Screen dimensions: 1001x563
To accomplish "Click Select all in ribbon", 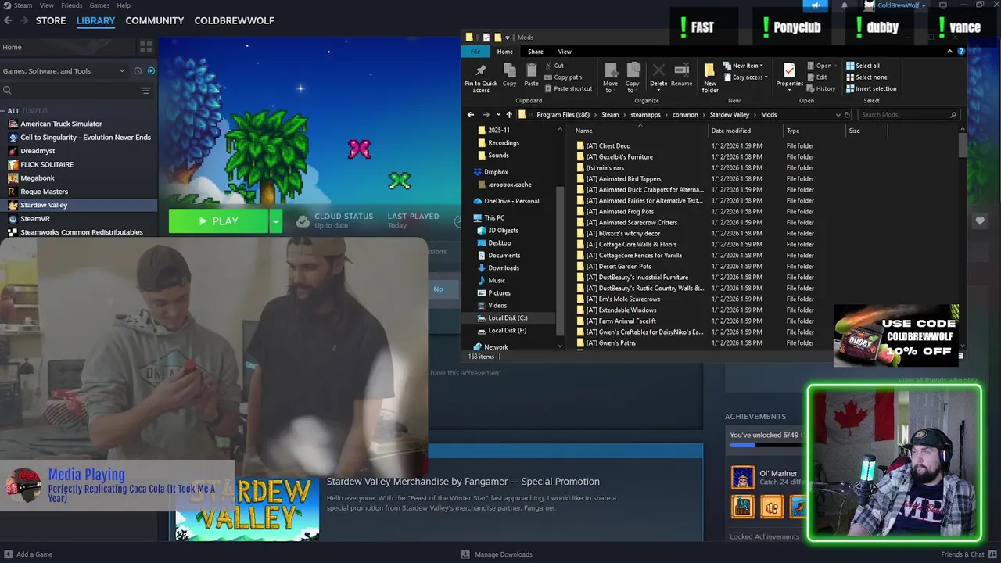I will (862, 66).
